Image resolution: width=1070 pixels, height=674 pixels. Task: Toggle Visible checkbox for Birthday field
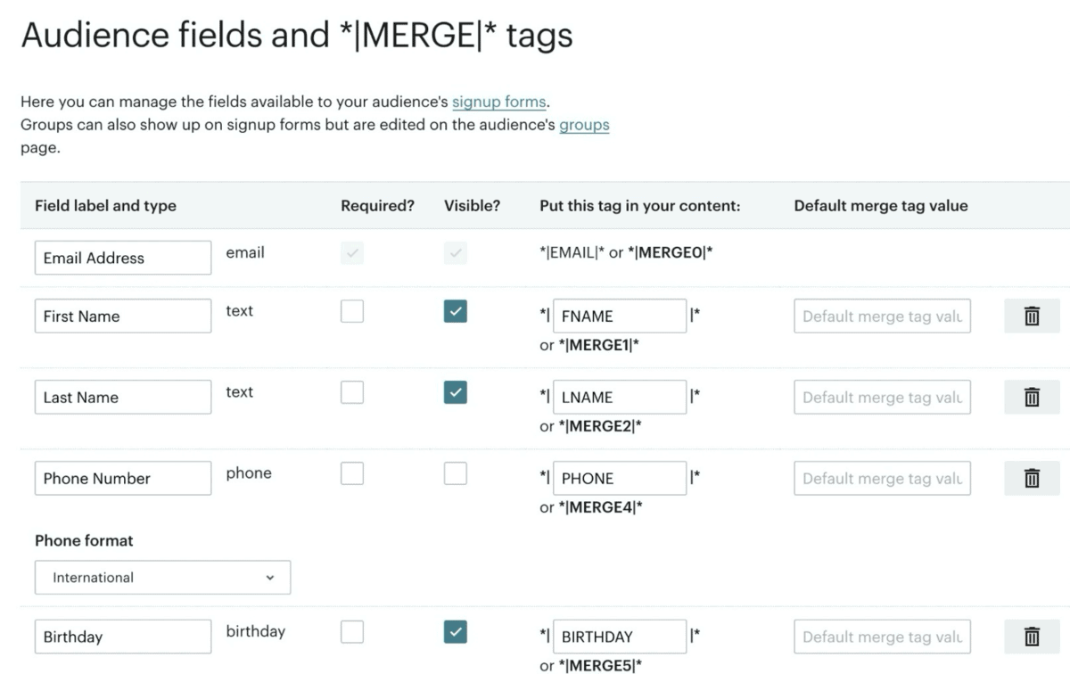point(456,632)
